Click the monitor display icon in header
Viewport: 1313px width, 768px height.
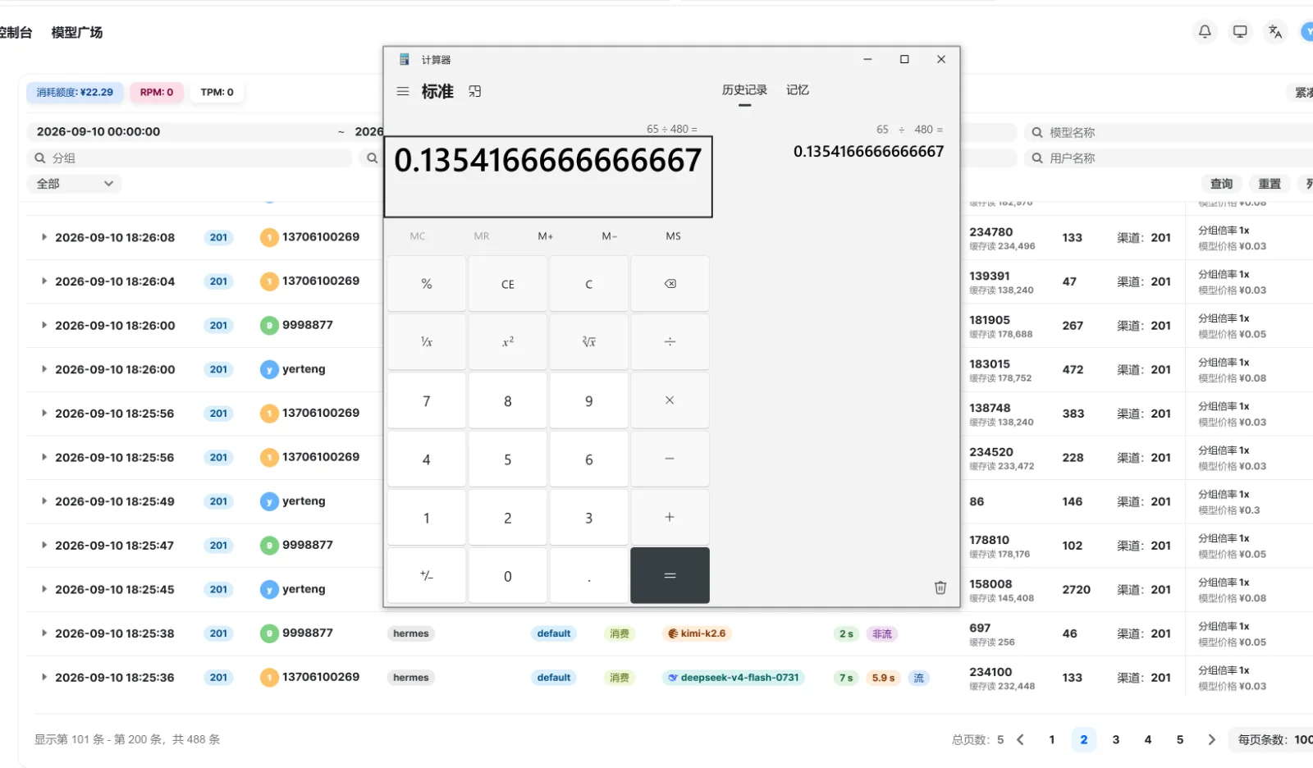pos(1240,32)
